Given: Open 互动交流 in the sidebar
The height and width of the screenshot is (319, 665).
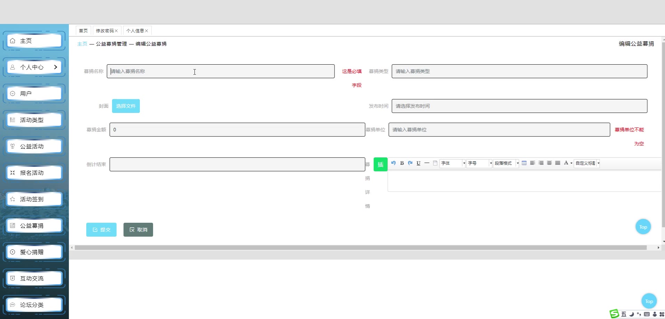Looking at the screenshot, I should [x=34, y=278].
